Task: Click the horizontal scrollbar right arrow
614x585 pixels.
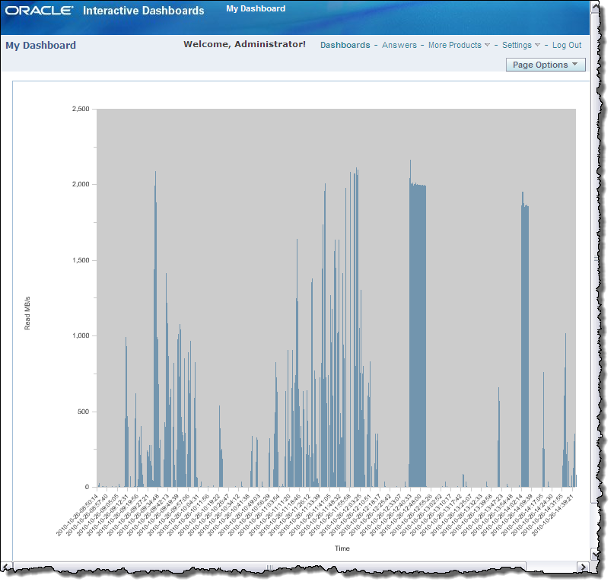Action: tap(584, 567)
